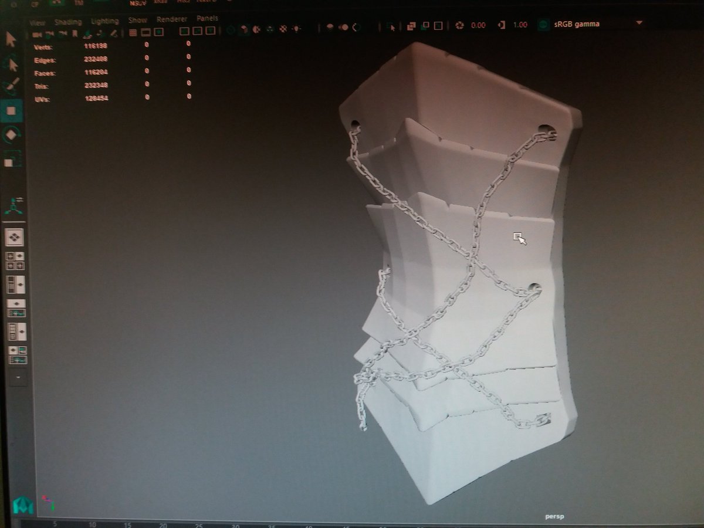This screenshot has width=704, height=528.
Task: Toggle the resolution gate icon
Action: coord(158,32)
